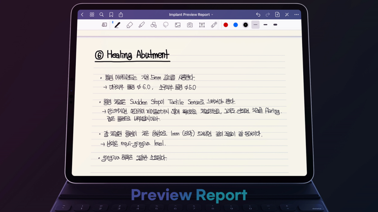Pick the red pen color

point(226,25)
